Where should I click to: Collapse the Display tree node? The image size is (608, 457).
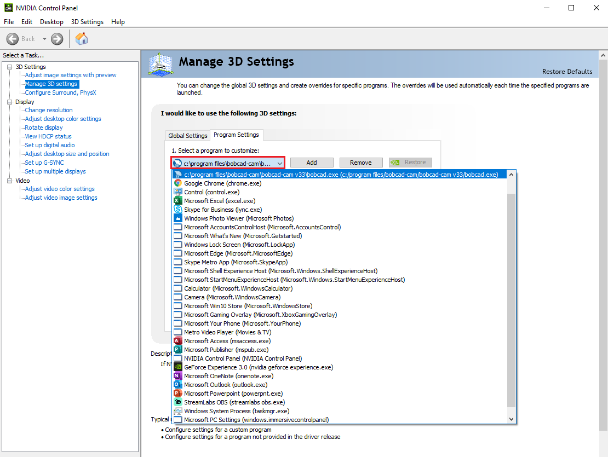(x=10, y=102)
